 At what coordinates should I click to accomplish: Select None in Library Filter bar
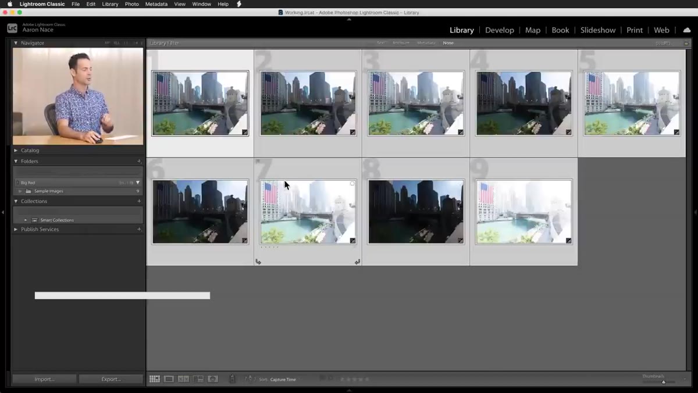tap(448, 43)
